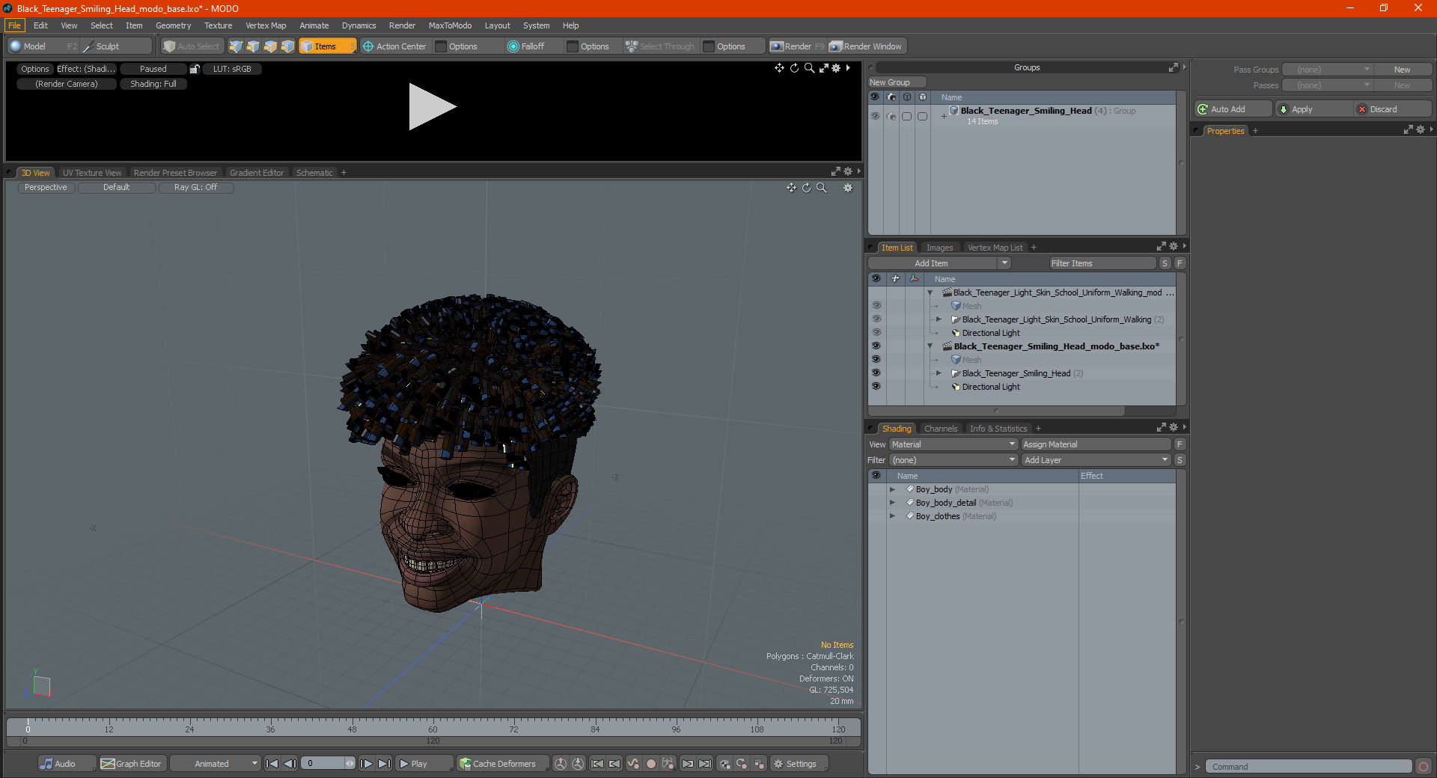Open the Geometry menu
Screen dimensions: 1437x778
click(173, 25)
